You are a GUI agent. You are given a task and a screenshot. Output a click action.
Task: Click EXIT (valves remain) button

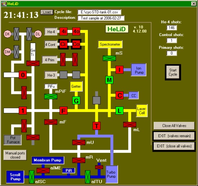(174, 136)
